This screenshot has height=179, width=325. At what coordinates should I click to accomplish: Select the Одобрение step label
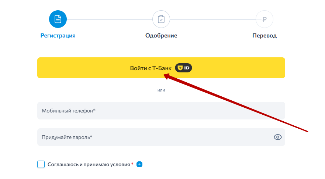[161, 36]
